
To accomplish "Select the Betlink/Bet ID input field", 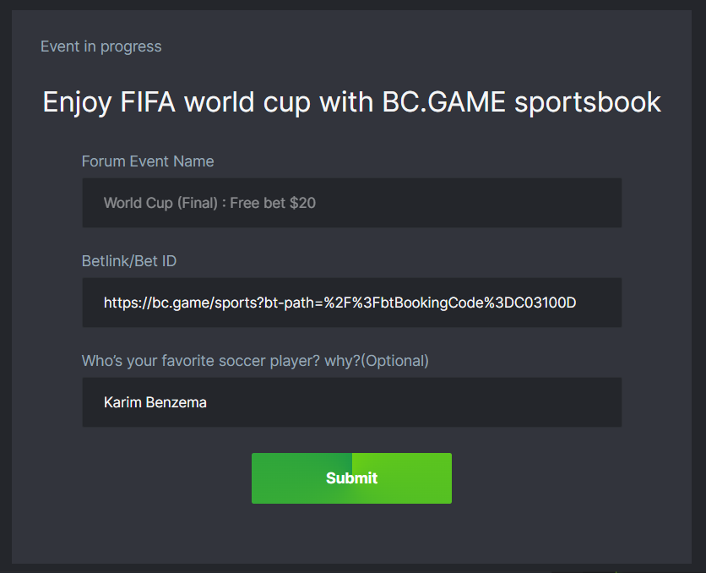I will (x=351, y=303).
